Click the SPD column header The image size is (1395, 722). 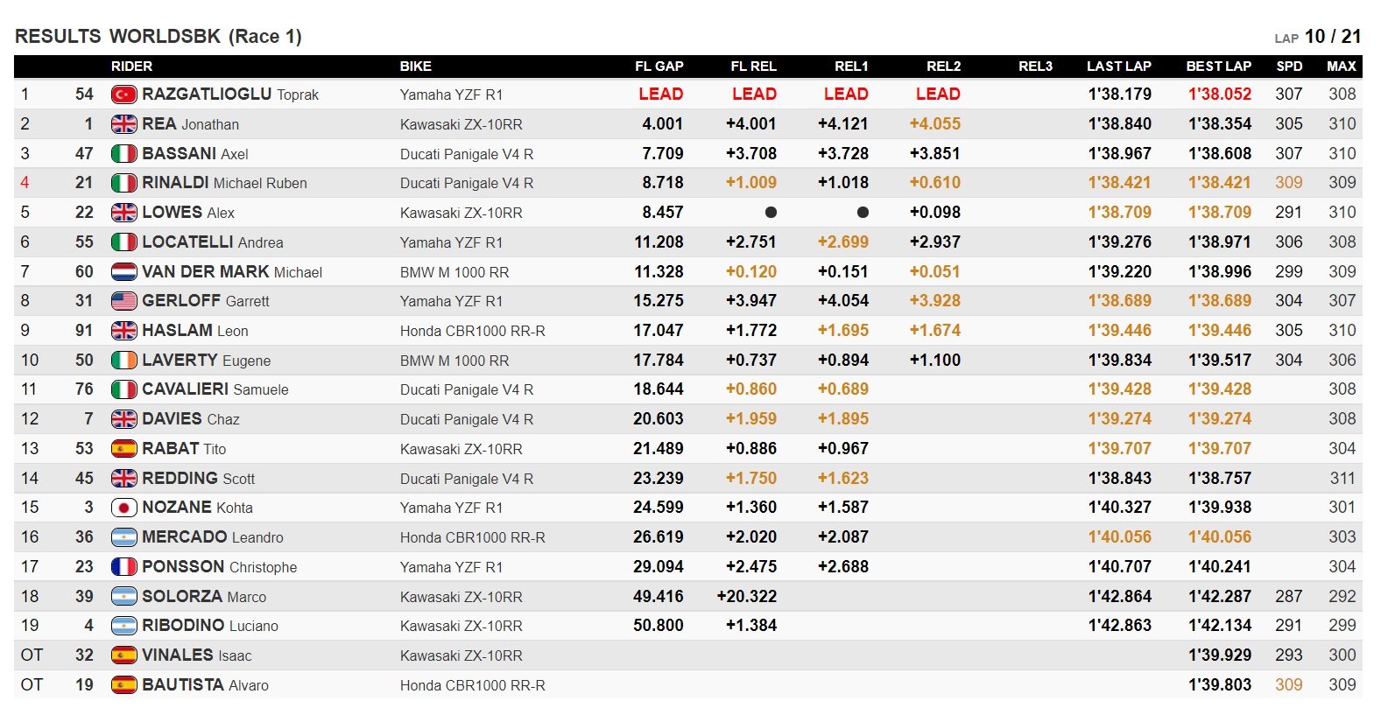1290,67
